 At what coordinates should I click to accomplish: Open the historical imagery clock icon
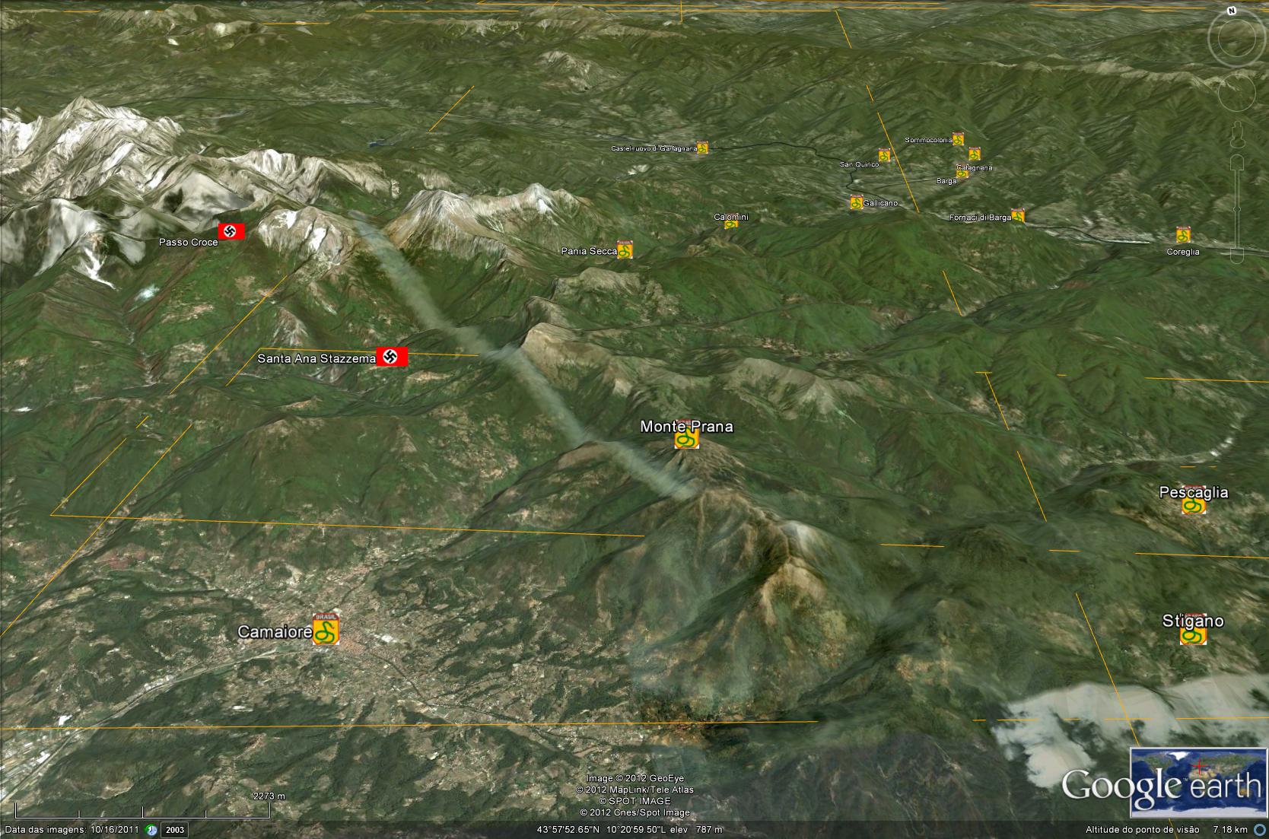[x=151, y=830]
